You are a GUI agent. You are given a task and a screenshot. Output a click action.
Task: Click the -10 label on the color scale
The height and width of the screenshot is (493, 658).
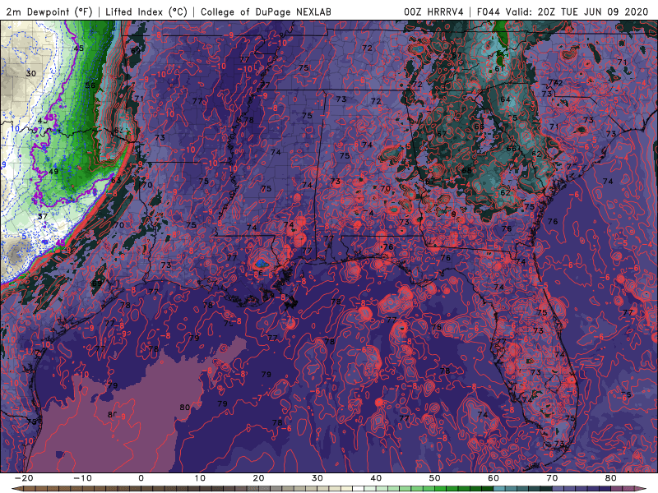pos(82,478)
